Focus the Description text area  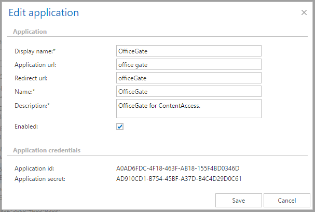click(x=188, y=109)
